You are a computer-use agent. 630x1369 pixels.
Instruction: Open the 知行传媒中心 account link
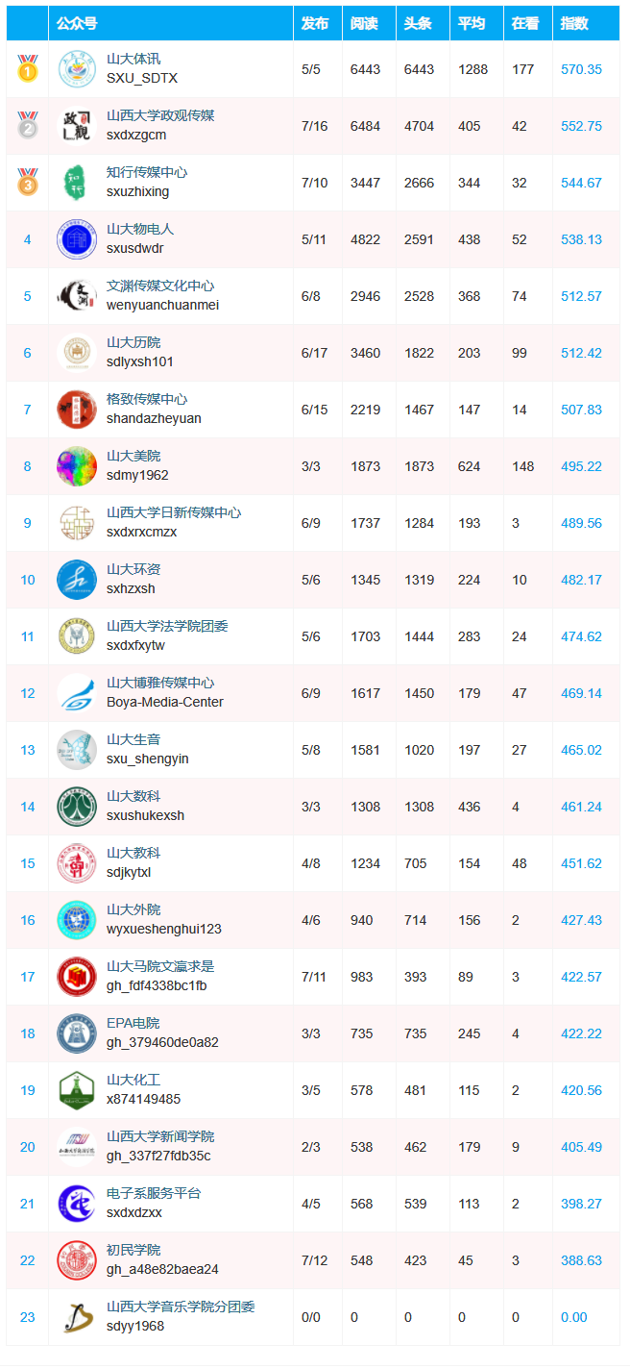click(147, 173)
